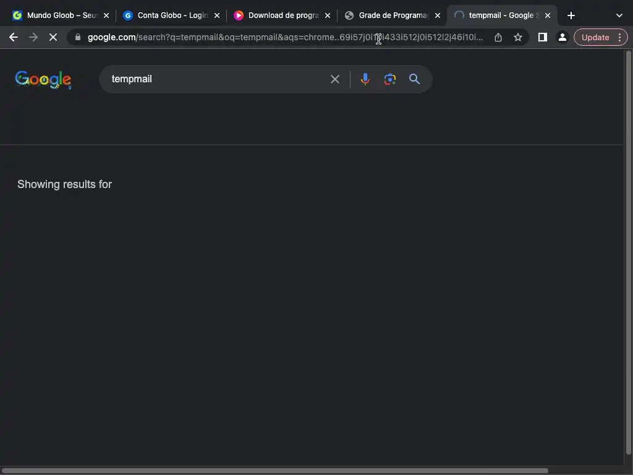Click the vertical page scrollbar

tap(628, 252)
